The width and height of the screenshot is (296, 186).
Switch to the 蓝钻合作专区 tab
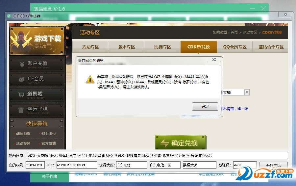[x=271, y=47]
